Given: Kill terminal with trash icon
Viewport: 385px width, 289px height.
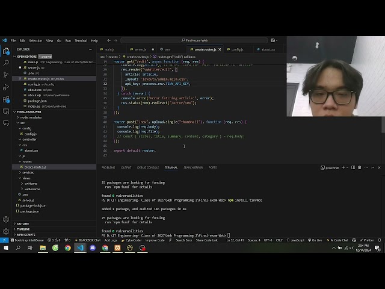Looking at the screenshot, I should tap(360, 167).
